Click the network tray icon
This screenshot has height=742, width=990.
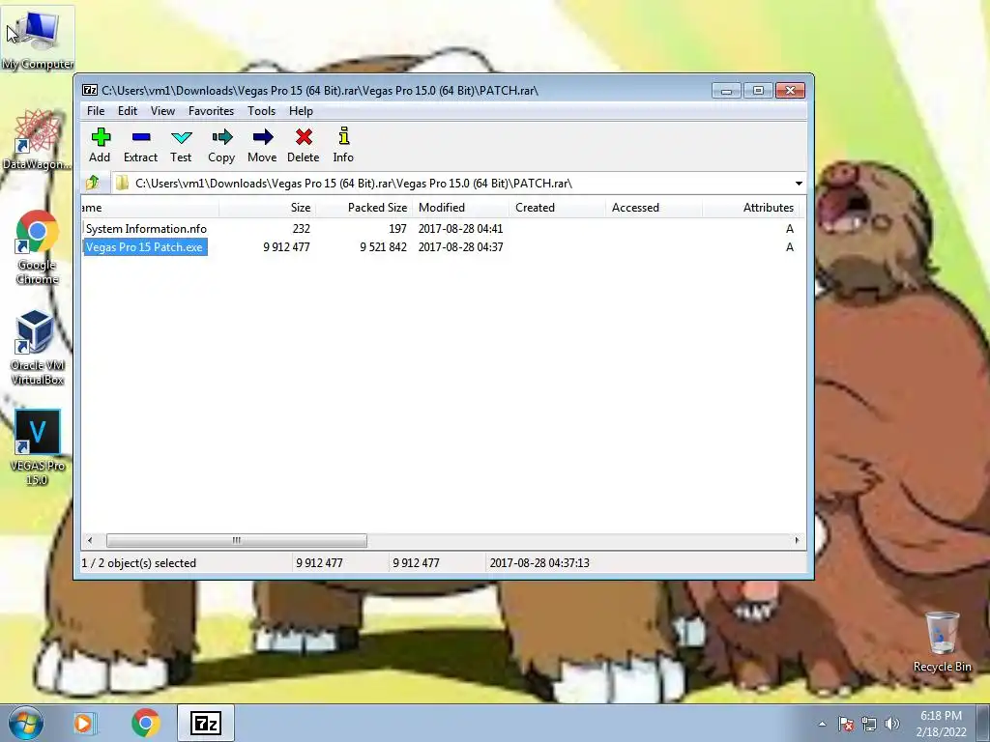coord(869,724)
